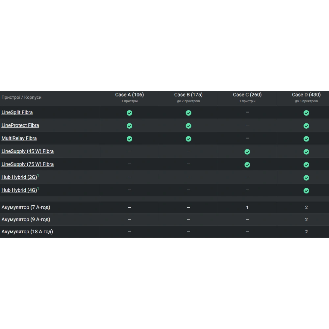329x329 pixels.
Task: Click checkmark for LineSplit Fibra in Case A
Action: coord(129,113)
